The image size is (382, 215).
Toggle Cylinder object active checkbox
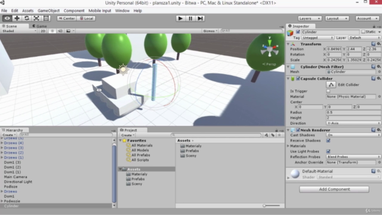[x=298, y=32]
